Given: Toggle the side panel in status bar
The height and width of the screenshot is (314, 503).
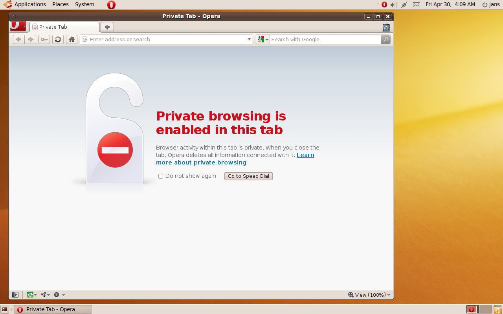Looking at the screenshot, I should (15, 295).
